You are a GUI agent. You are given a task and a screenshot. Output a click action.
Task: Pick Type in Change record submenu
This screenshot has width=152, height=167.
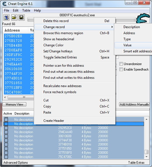pyautogui.click(x=133, y=39)
